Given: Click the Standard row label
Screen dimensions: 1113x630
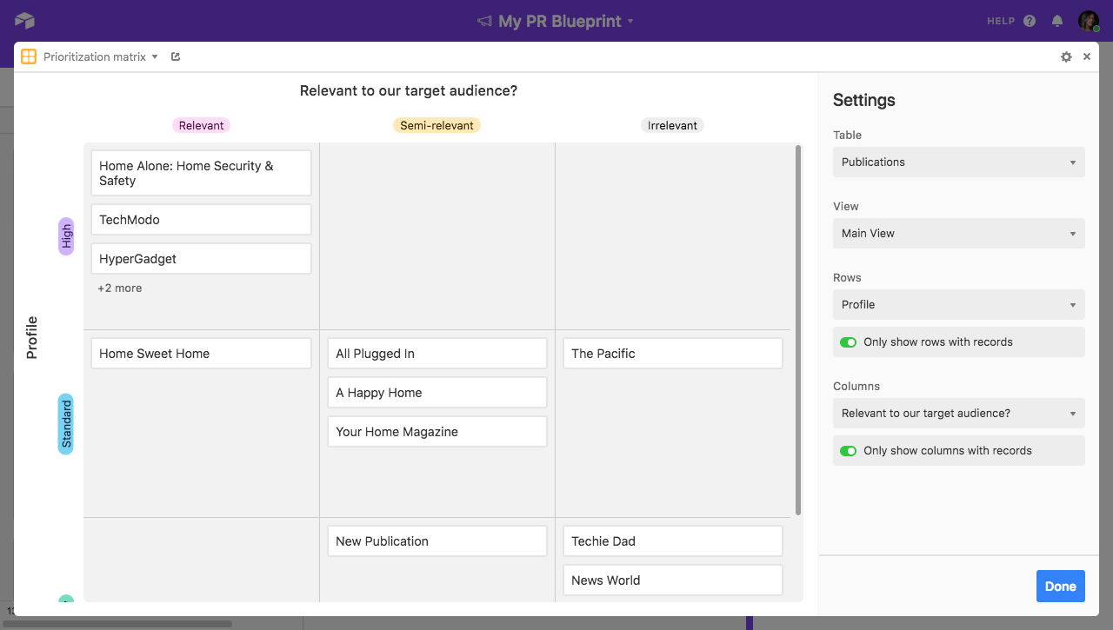Looking at the screenshot, I should [66, 424].
